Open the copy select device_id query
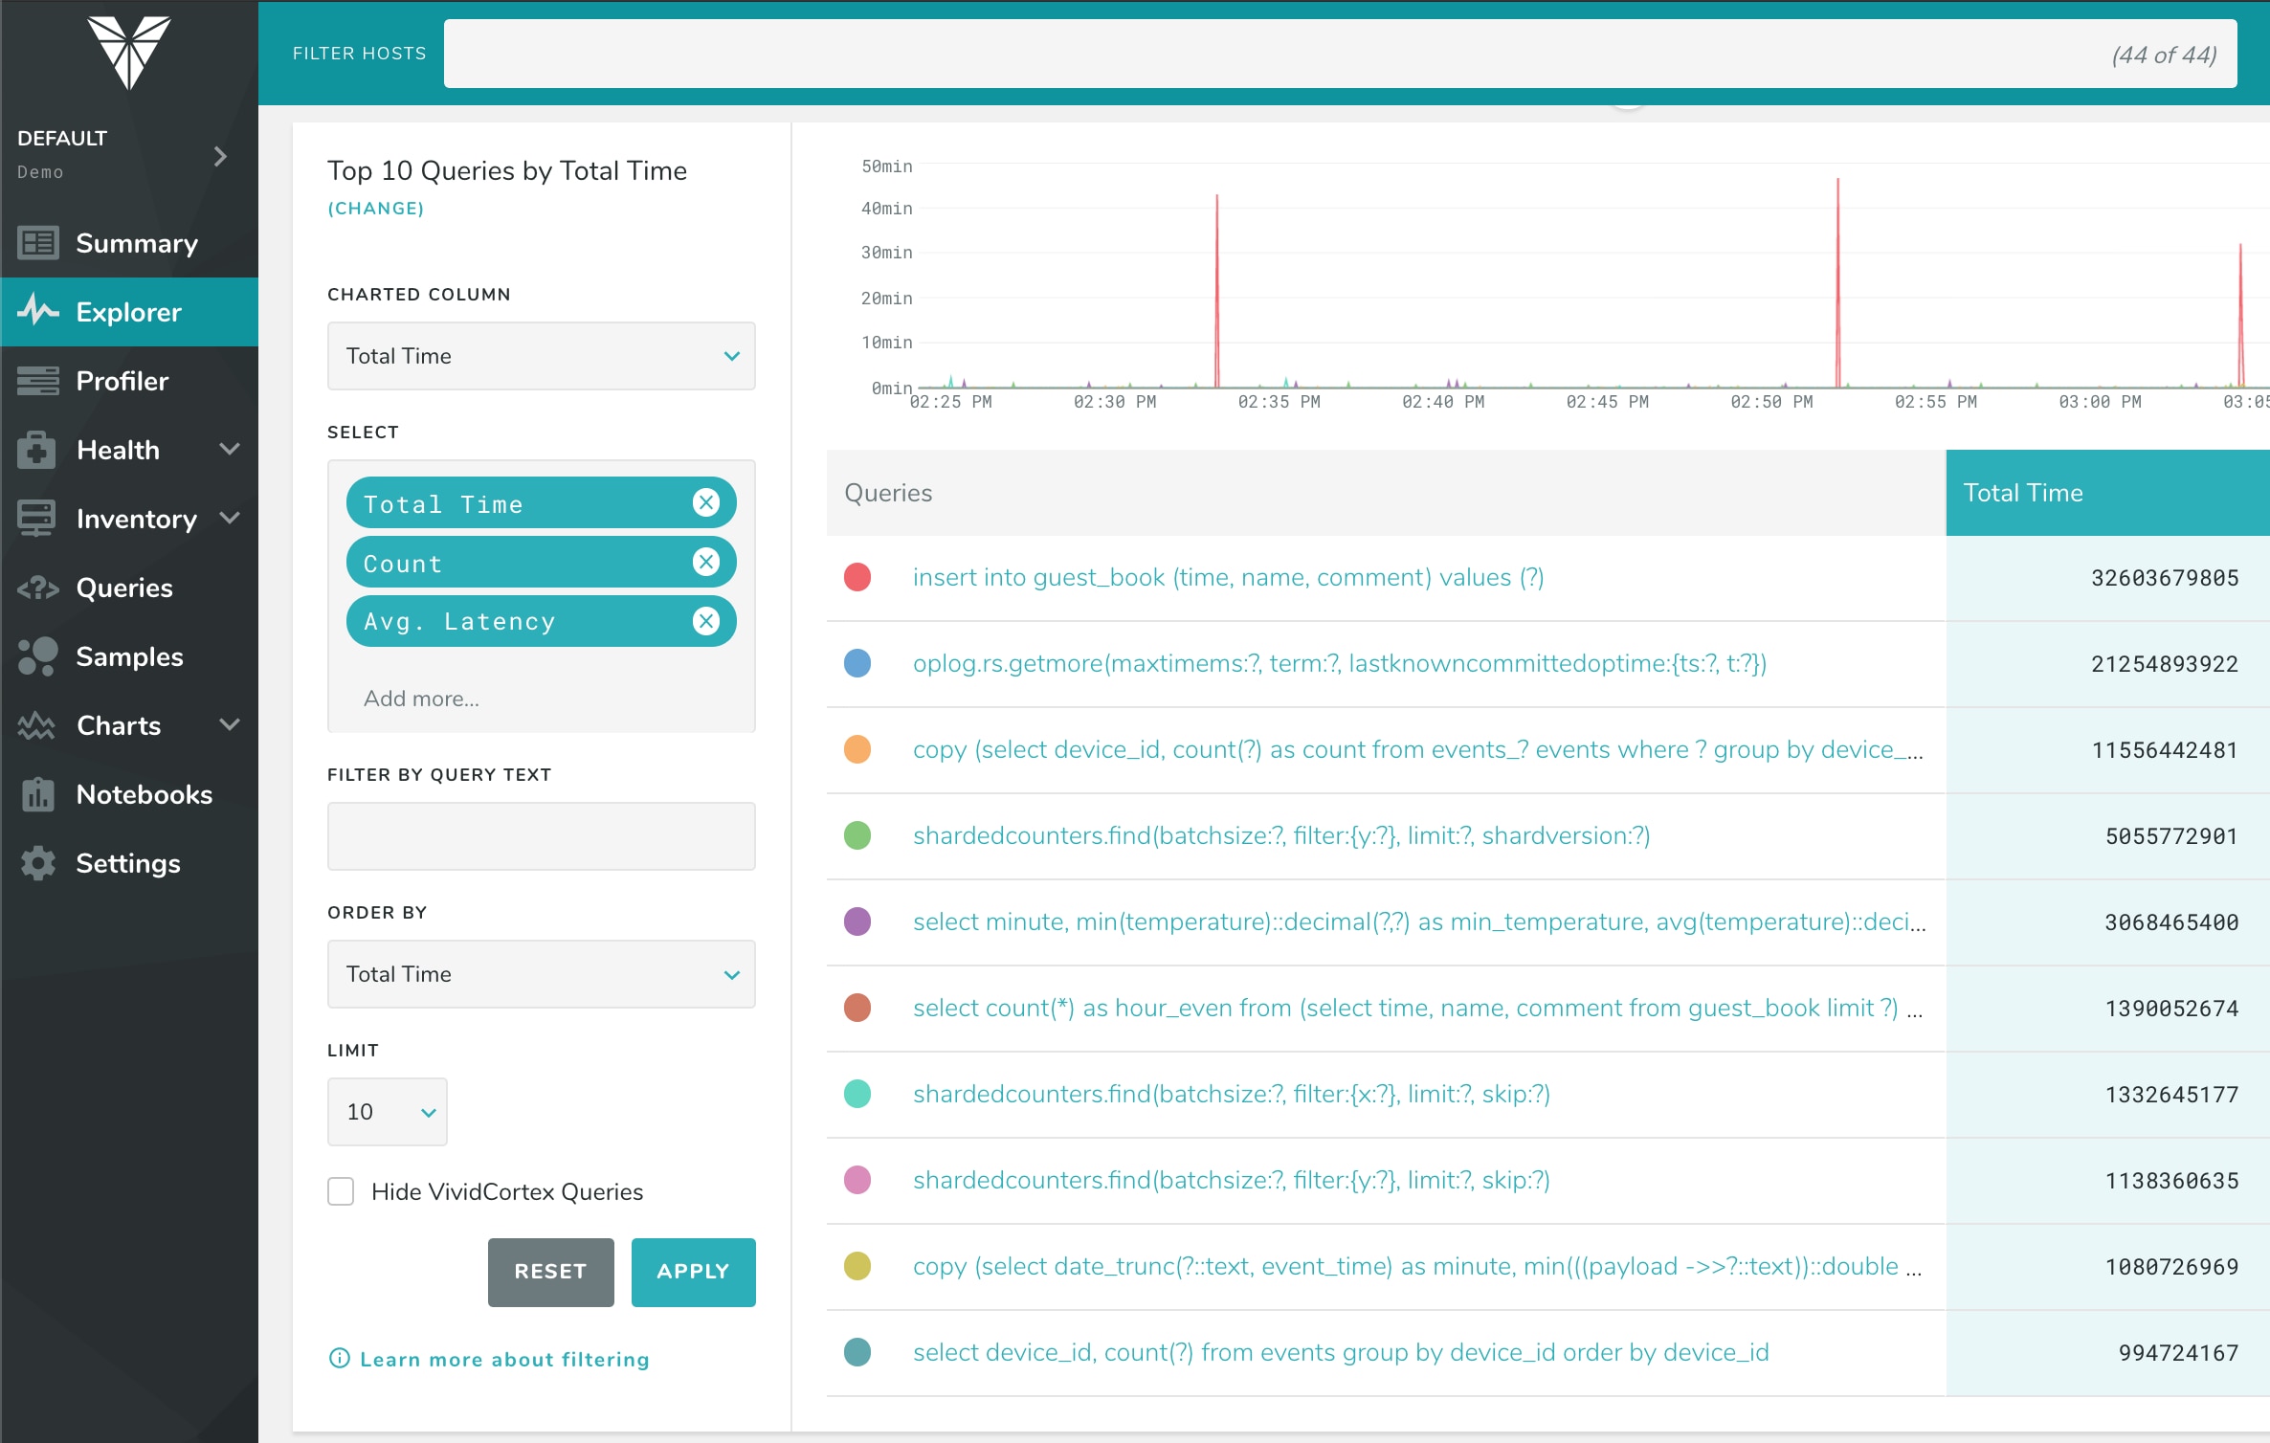The image size is (2270, 1443). tap(1418, 749)
